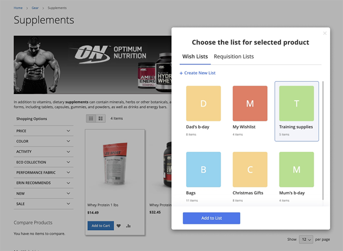343x251 pixels.
Task: Click the $32.45 price text
Action: coord(155,212)
